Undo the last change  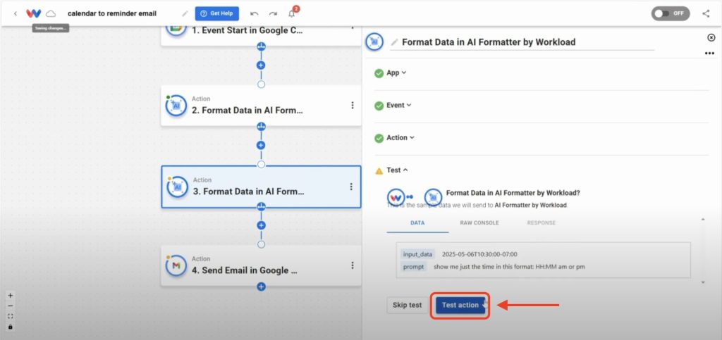tap(254, 14)
